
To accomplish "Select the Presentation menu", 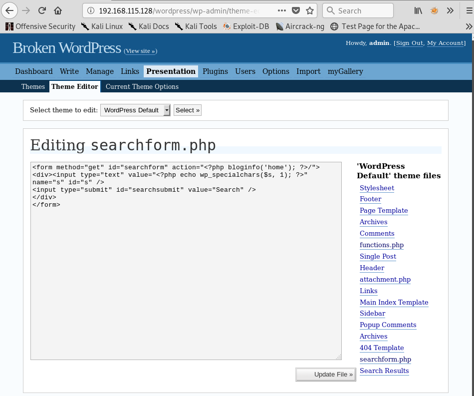I will click(171, 71).
